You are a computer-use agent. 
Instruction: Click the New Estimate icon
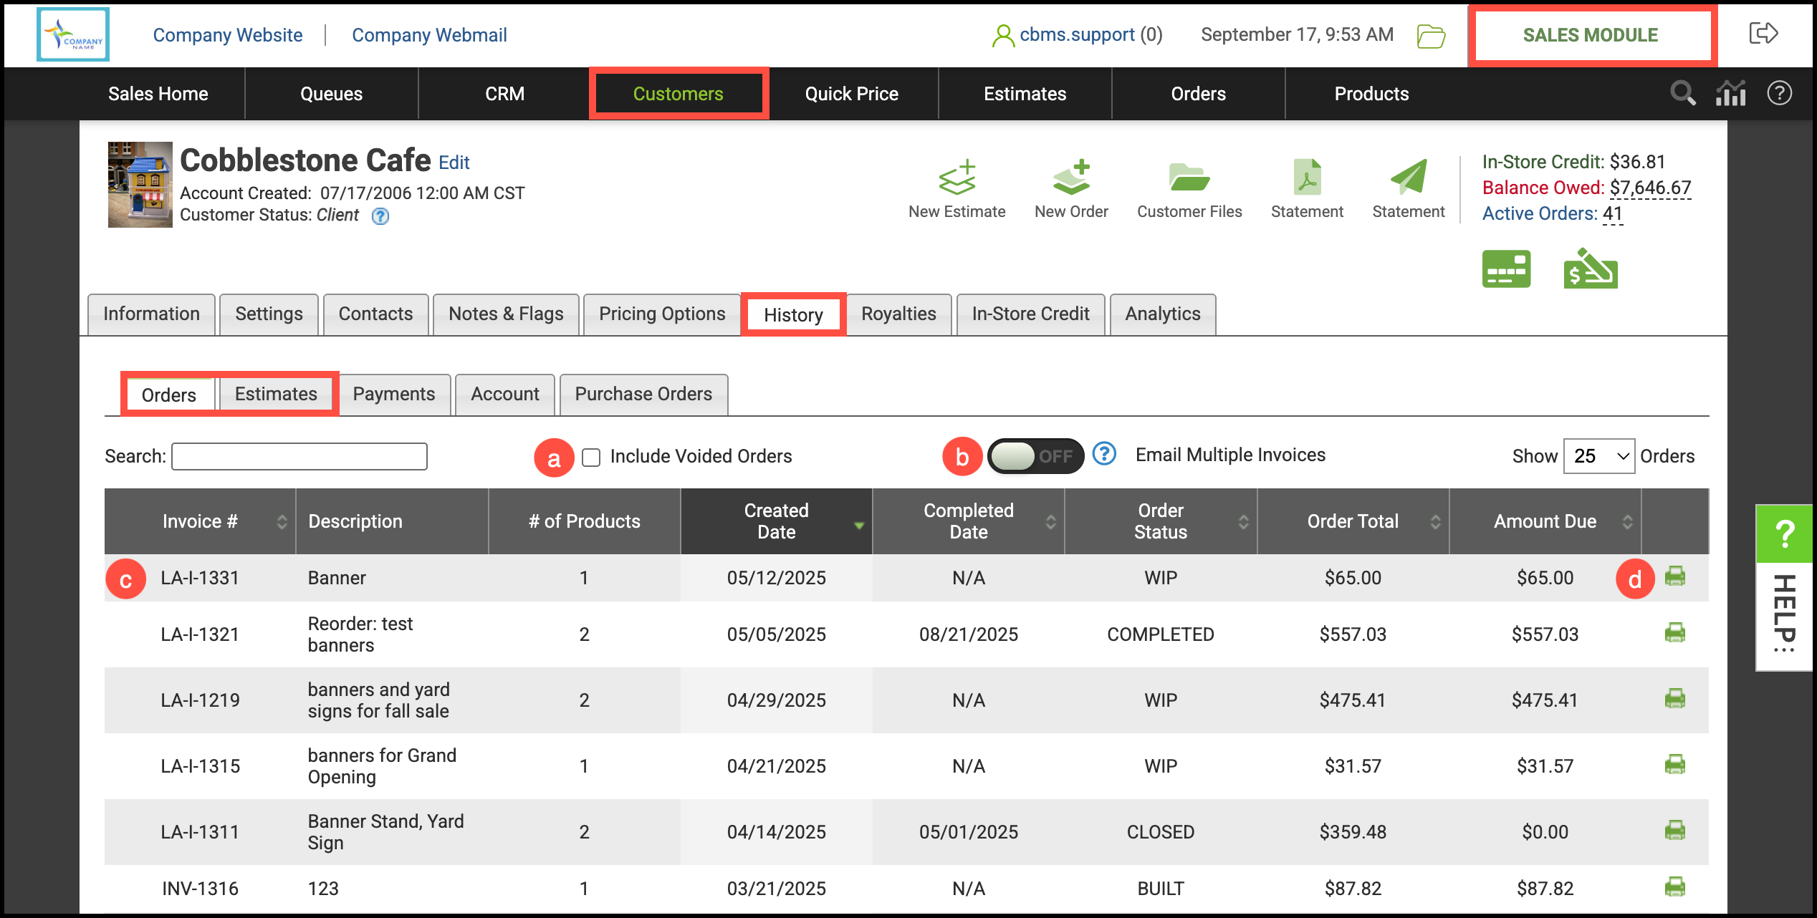click(957, 178)
